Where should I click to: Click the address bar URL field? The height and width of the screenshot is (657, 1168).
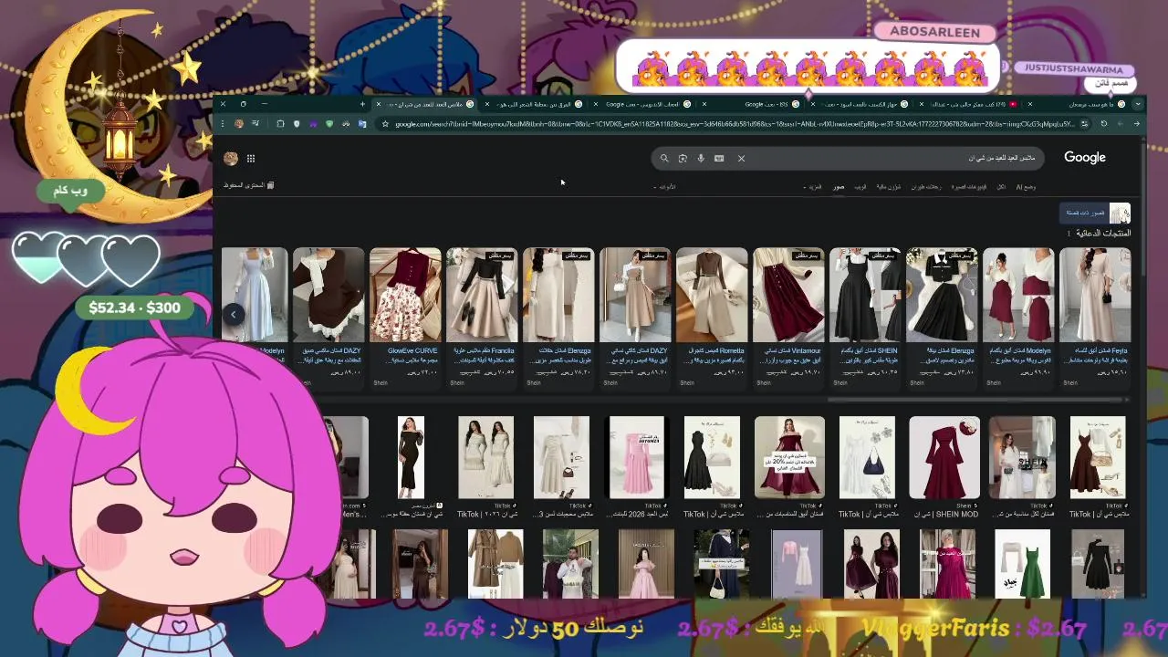pyautogui.click(x=735, y=123)
